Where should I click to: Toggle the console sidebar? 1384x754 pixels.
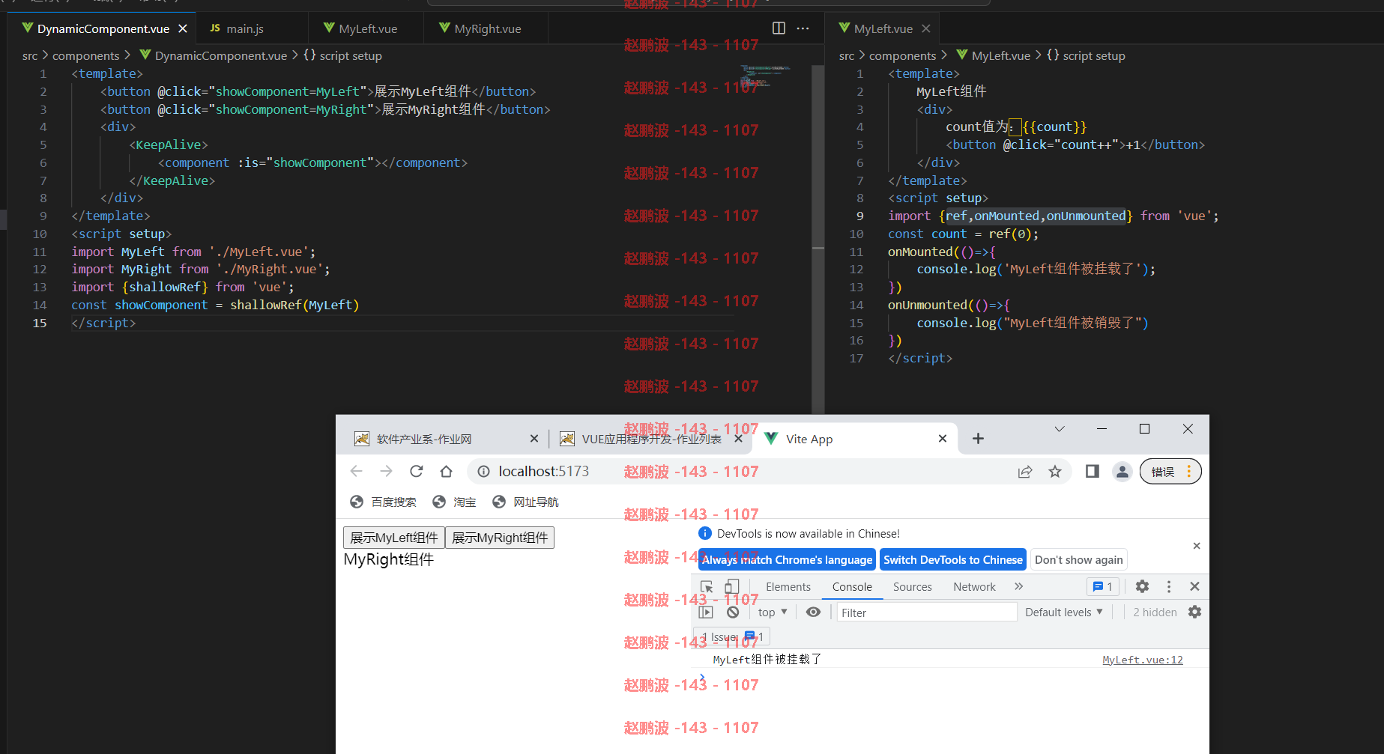[706, 612]
